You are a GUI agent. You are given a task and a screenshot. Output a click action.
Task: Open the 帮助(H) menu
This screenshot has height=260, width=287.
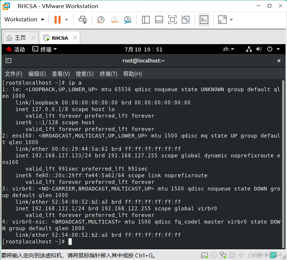click(x=132, y=74)
